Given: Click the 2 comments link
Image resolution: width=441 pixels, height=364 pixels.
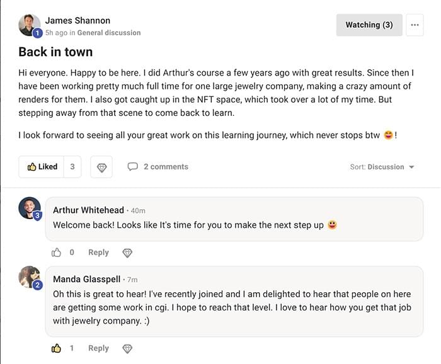Looking at the screenshot, I should coord(166,167).
